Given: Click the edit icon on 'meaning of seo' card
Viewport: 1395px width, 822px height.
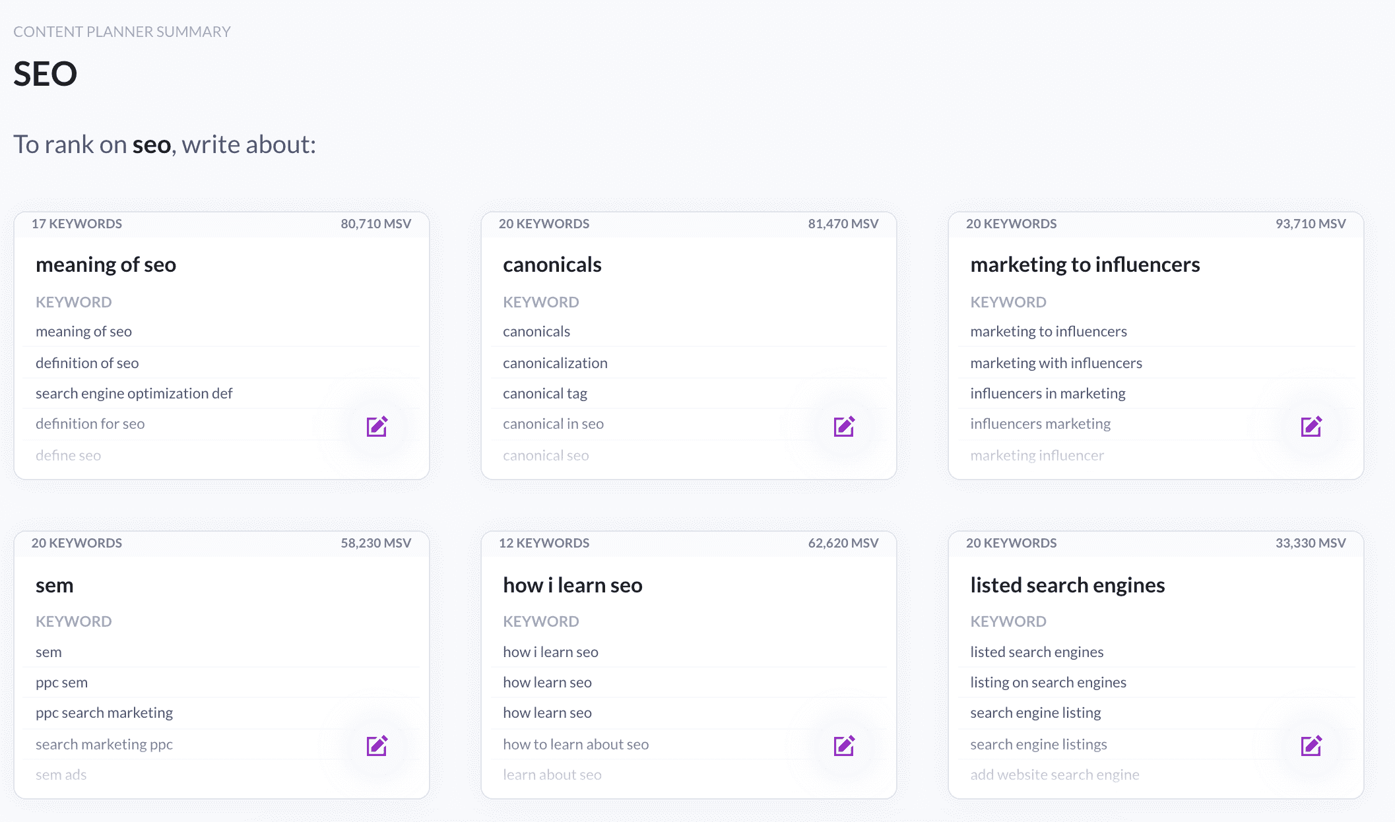Looking at the screenshot, I should (377, 426).
